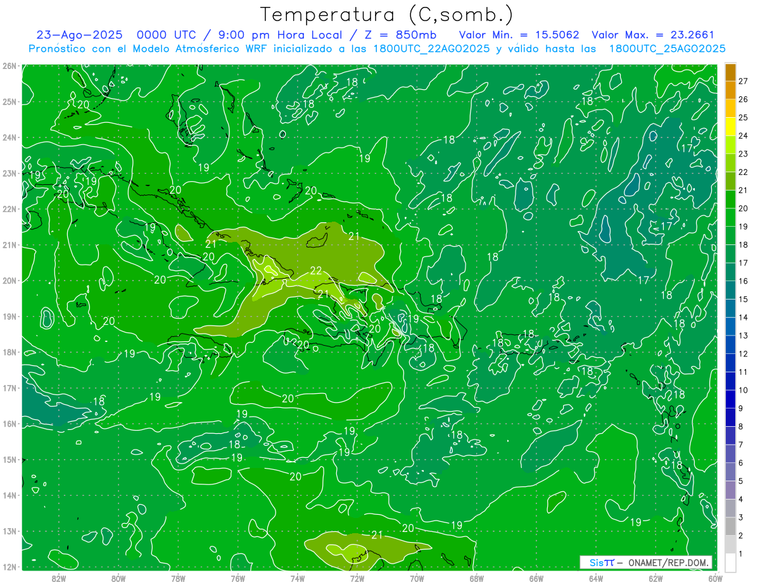Click the '24N' latitude label
Image resolution: width=760 pixels, height=587 pixels.
(9, 137)
